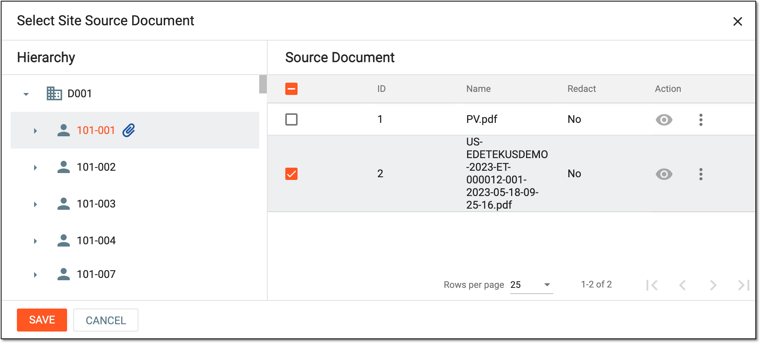Click the CANCEL button
760x343 pixels.
coord(106,320)
